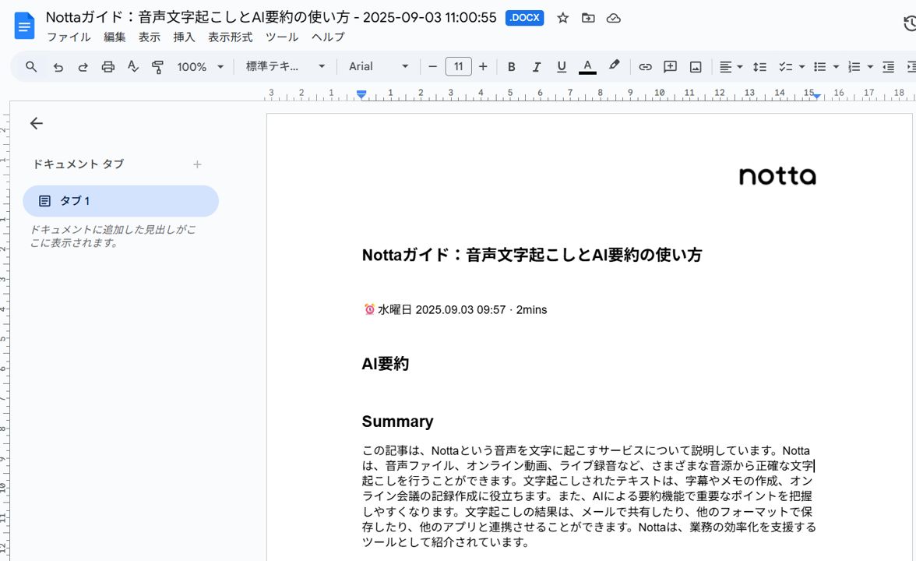Click the ドキュメント タブ label
This screenshot has height=561, width=916.
click(x=78, y=164)
